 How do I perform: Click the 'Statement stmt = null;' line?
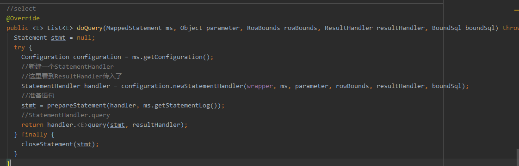[x=54, y=38]
